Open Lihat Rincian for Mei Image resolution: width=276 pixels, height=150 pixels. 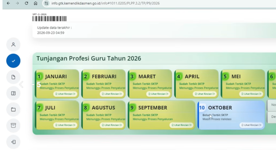click(251, 94)
